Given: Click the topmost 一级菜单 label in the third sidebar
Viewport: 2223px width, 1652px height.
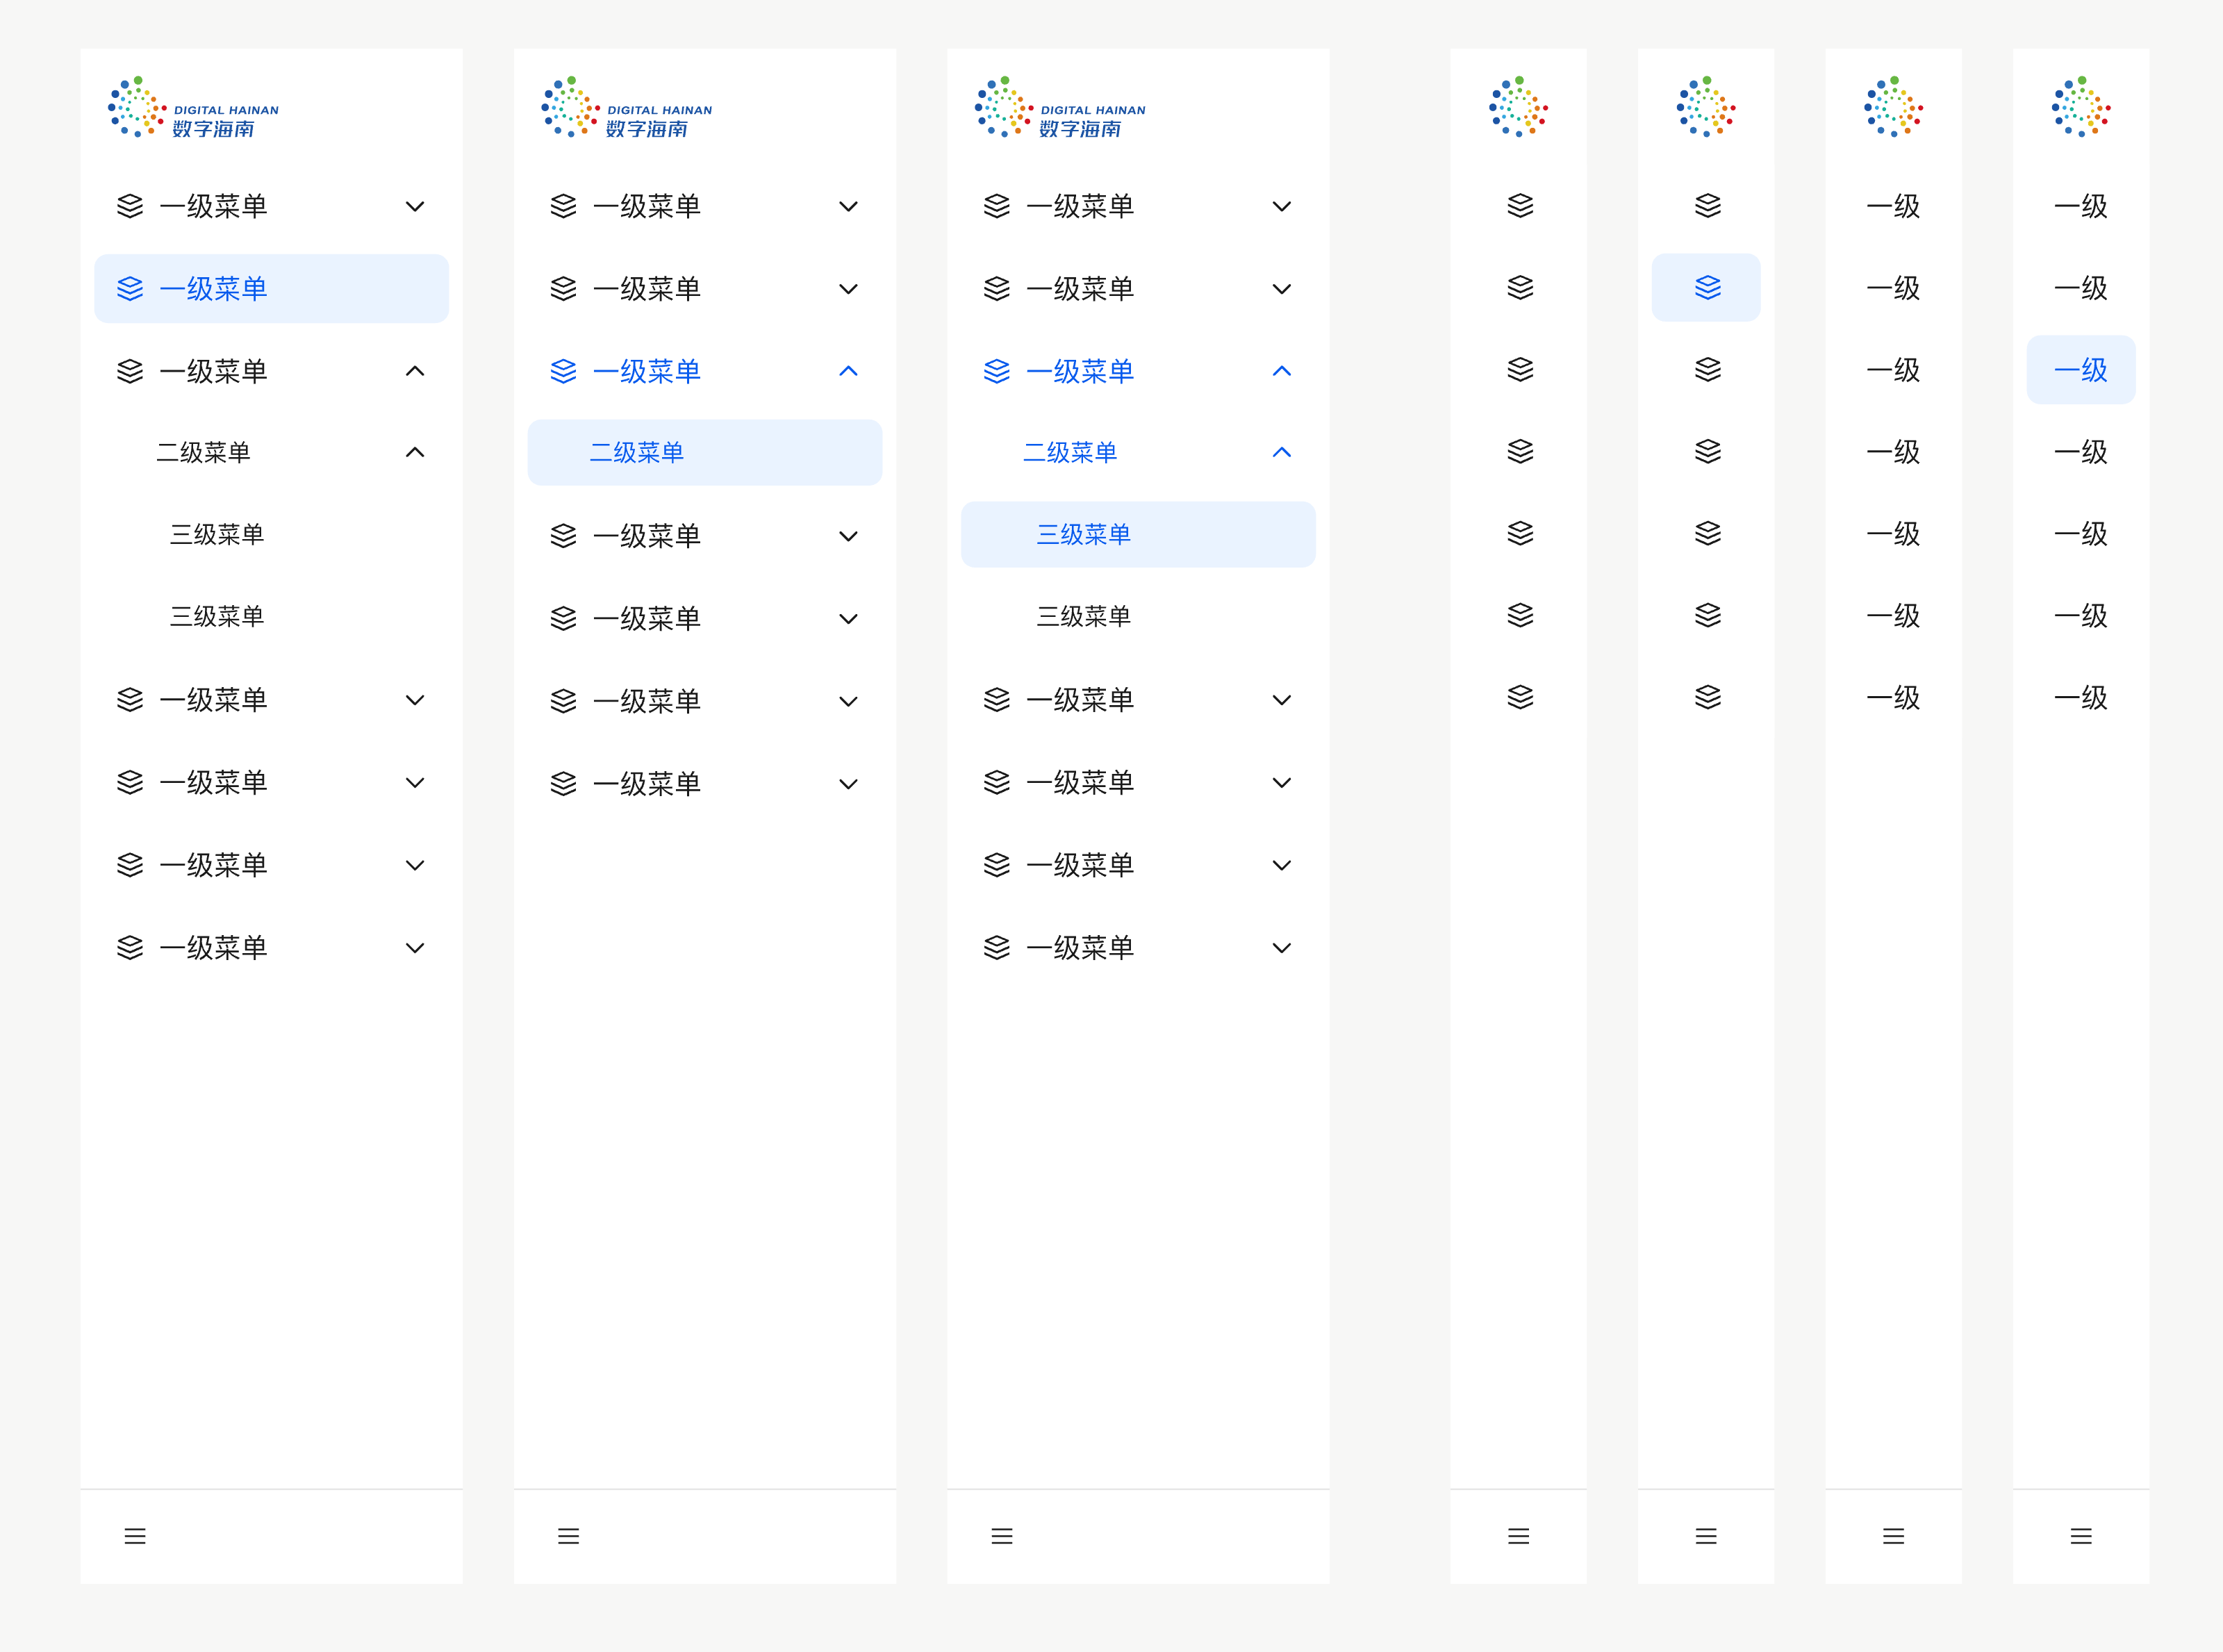Looking at the screenshot, I should [1080, 206].
